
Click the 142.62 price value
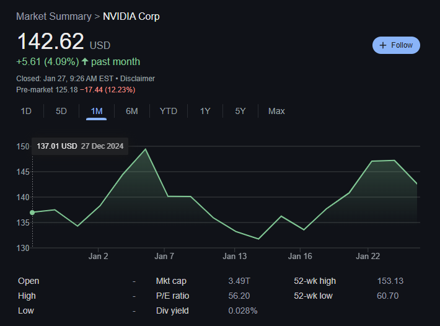[x=51, y=42]
